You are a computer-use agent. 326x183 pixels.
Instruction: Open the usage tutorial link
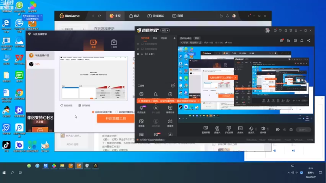84,105
